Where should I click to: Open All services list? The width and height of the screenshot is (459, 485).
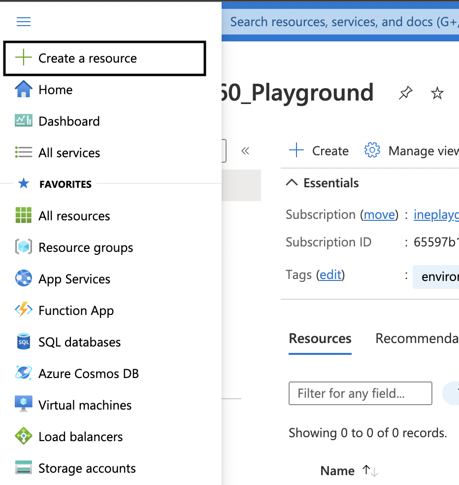point(69,153)
